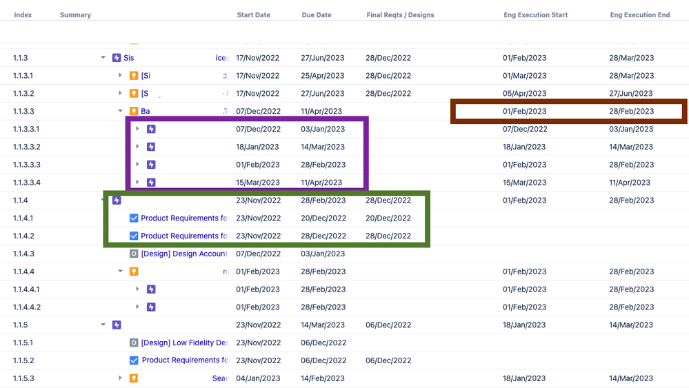Expand row 1.1.3.3.1 with its arrow

tap(137, 129)
